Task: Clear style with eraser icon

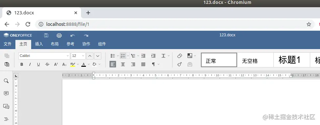Action: [180, 56]
